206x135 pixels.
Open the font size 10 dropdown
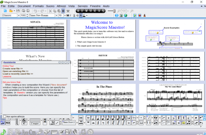[65, 16]
